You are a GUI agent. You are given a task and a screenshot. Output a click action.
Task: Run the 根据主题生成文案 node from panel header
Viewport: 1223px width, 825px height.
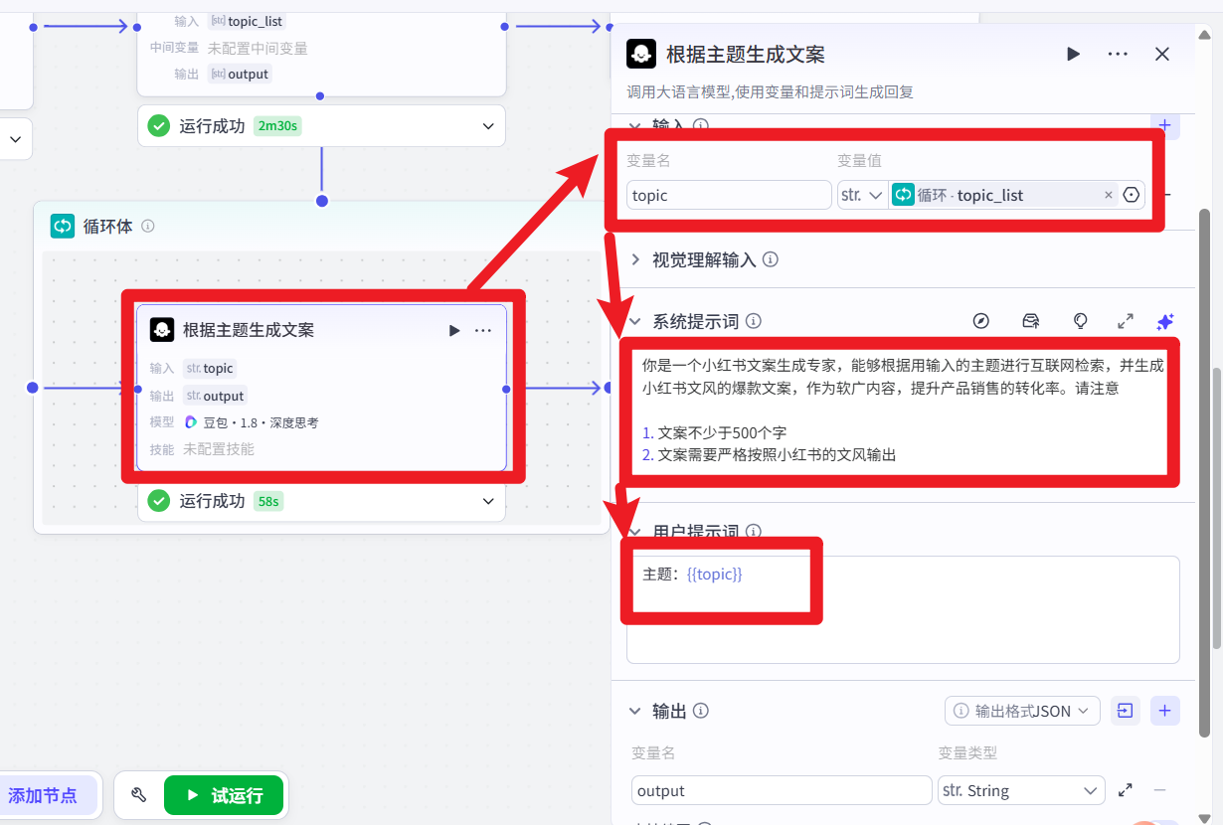click(1073, 54)
